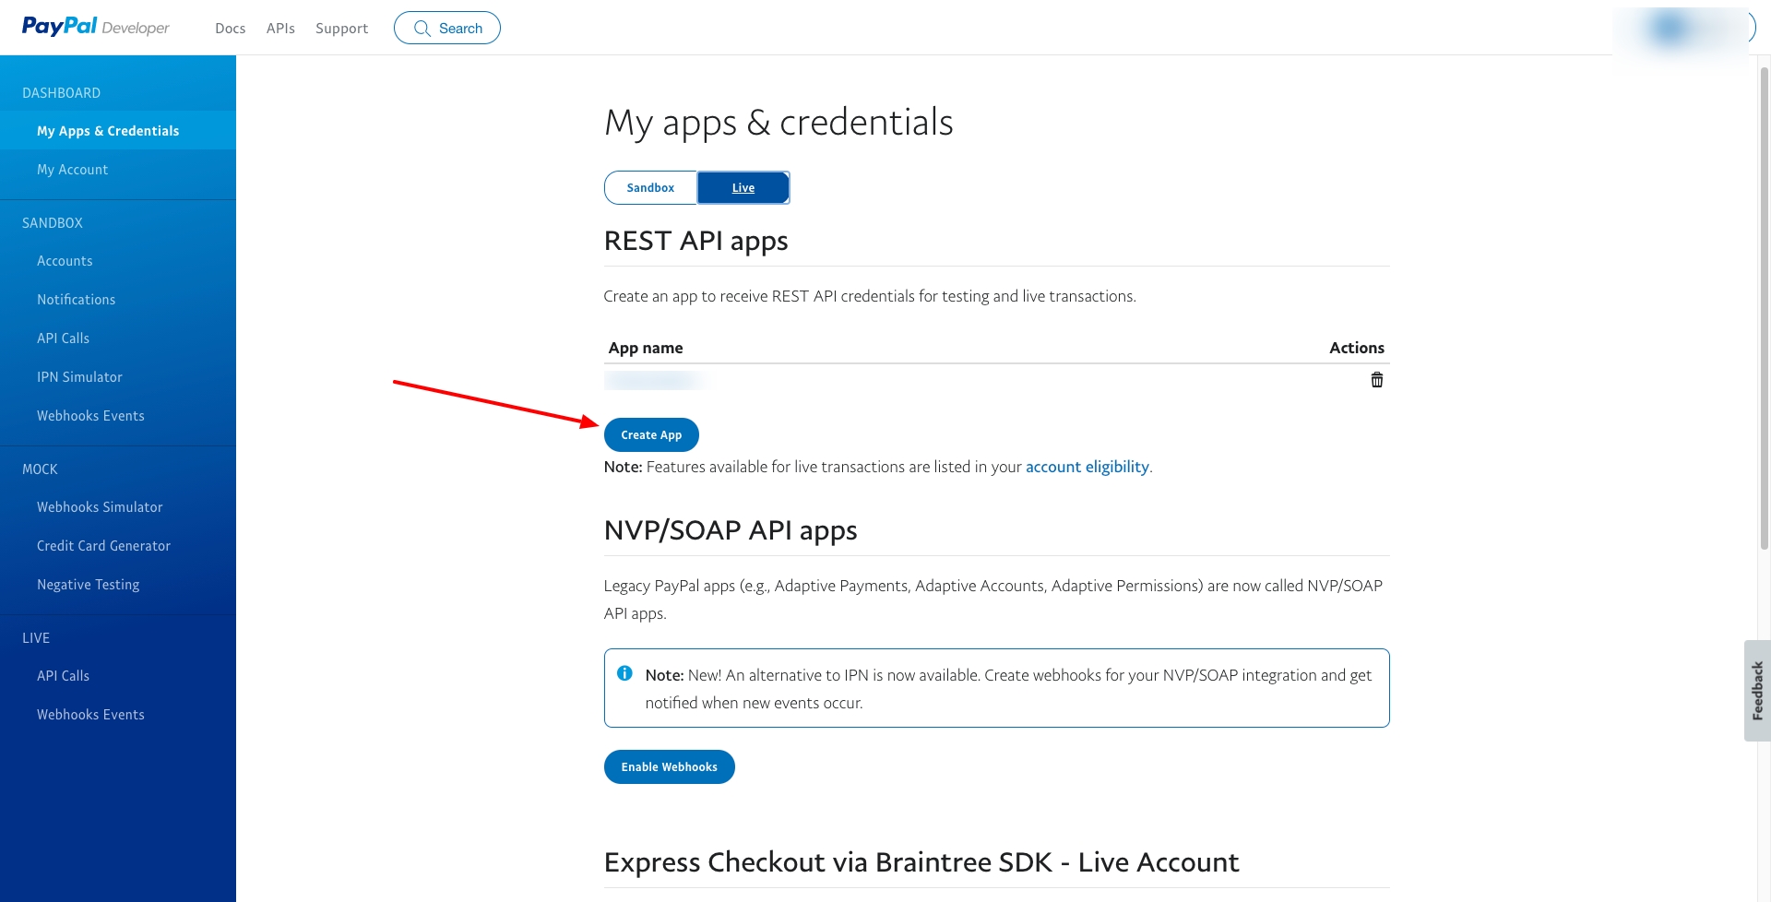Open the Support menu

pyautogui.click(x=341, y=29)
